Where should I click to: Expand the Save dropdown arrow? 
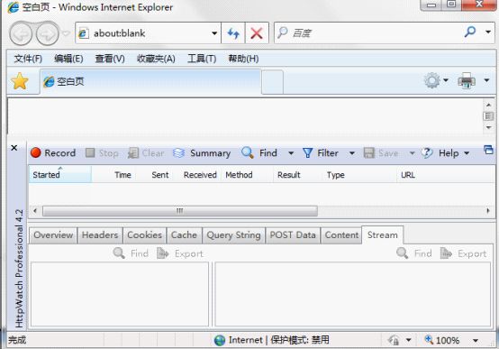click(x=412, y=153)
